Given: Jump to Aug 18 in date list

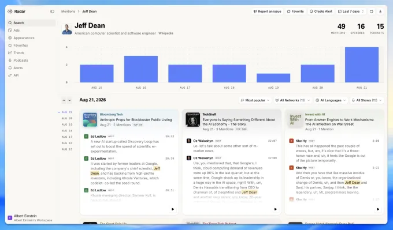Looking at the screenshot, I should (66, 131).
